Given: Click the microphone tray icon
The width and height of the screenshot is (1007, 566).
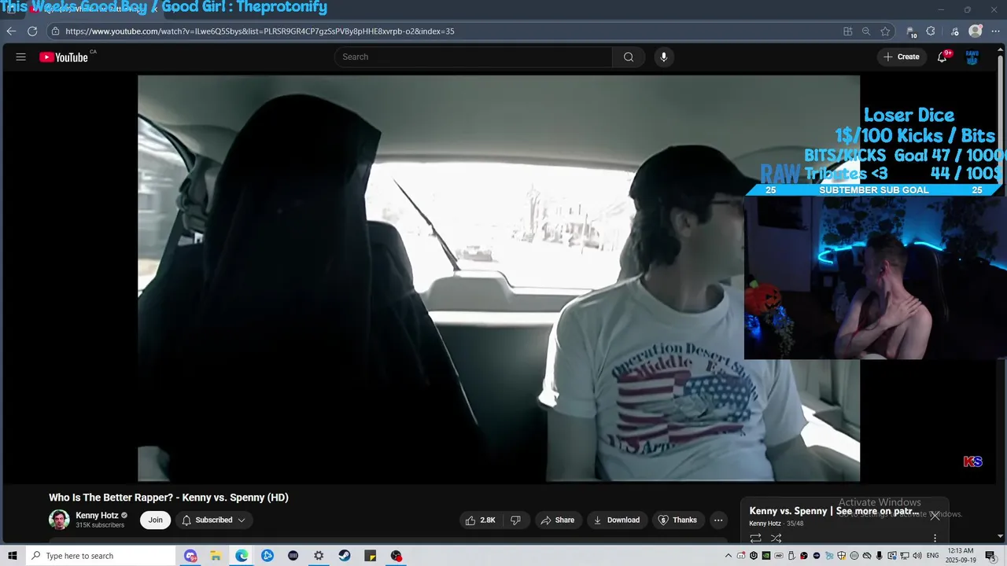Looking at the screenshot, I should click(x=880, y=556).
